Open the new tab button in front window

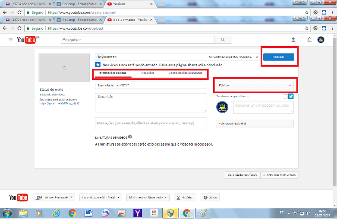click(161, 20)
